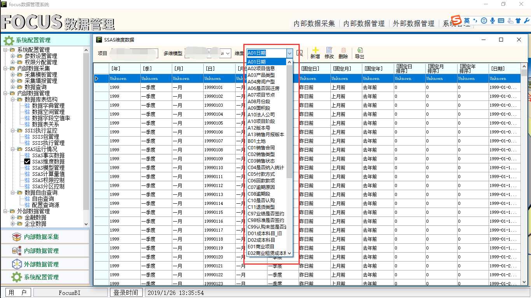
Task: Choose A03产品类型 from dimension list
Action: [x=266, y=75]
